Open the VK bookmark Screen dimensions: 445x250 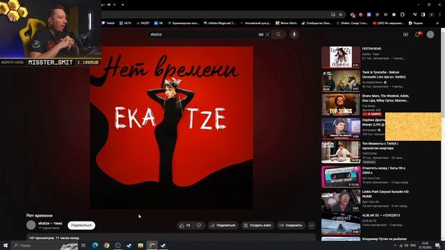point(159,23)
